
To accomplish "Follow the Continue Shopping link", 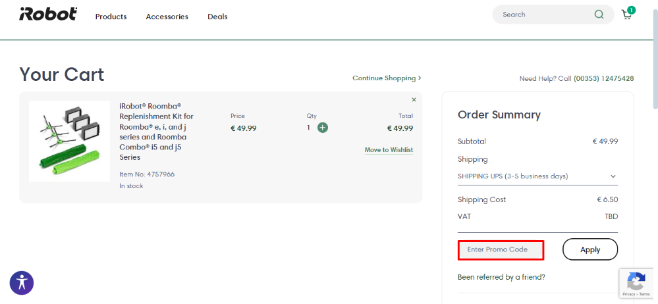I will pyautogui.click(x=387, y=78).
